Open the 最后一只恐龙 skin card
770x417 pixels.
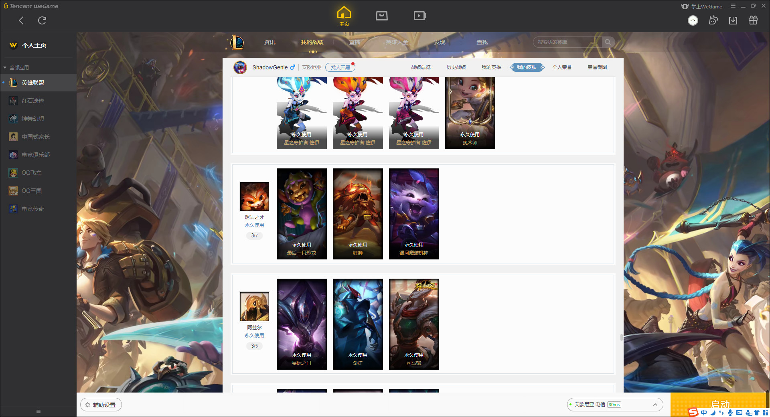[302, 214]
